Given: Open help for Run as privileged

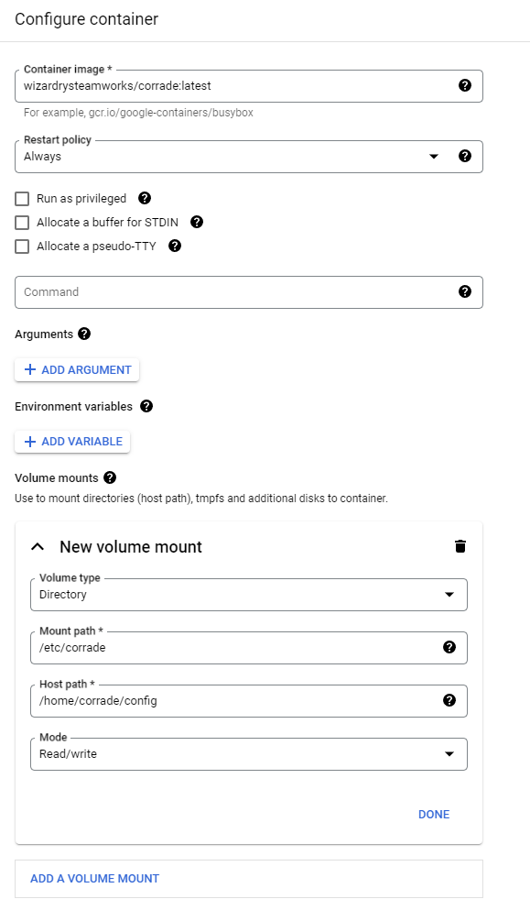Looking at the screenshot, I should pyautogui.click(x=144, y=198).
